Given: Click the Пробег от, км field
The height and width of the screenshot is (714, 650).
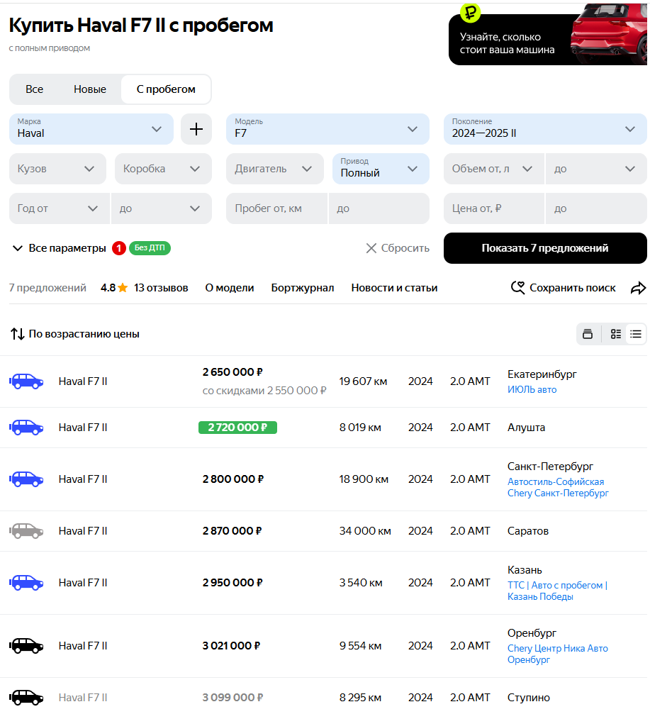Looking at the screenshot, I should point(276,208).
